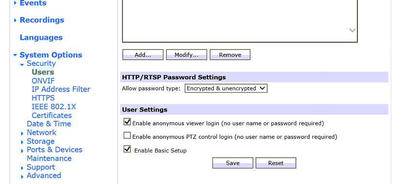Click the Add... user button
Image resolution: width=402 pixels, height=184 pixels.
(x=143, y=55)
